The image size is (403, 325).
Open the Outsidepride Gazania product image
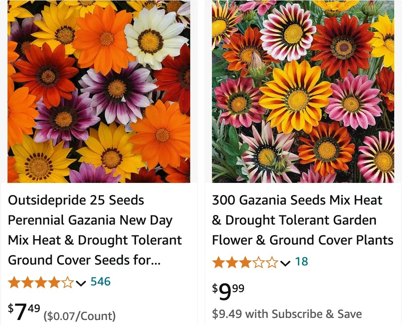pyautogui.click(x=99, y=91)
